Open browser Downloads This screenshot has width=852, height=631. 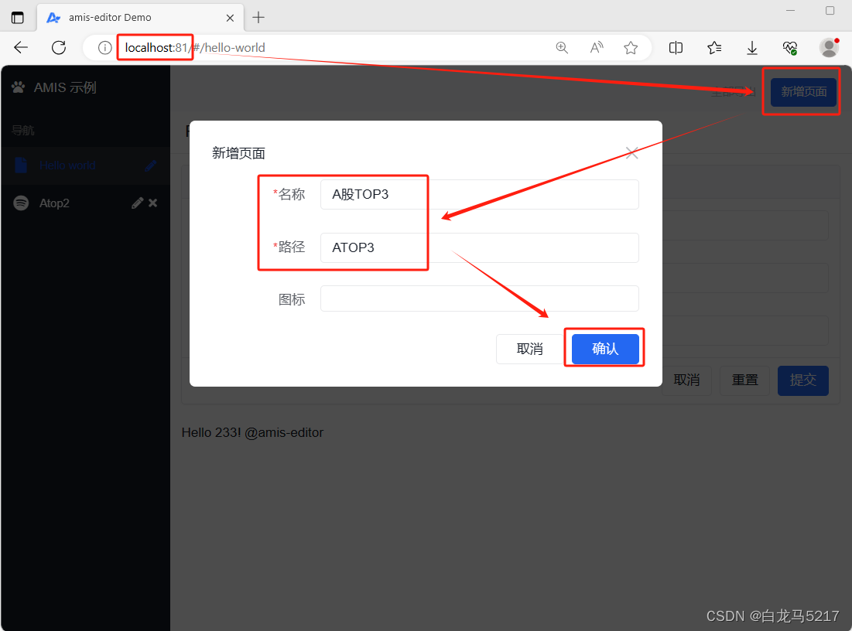click(x=751, y=47)
